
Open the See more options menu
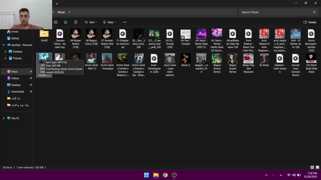tap(125, 22)
